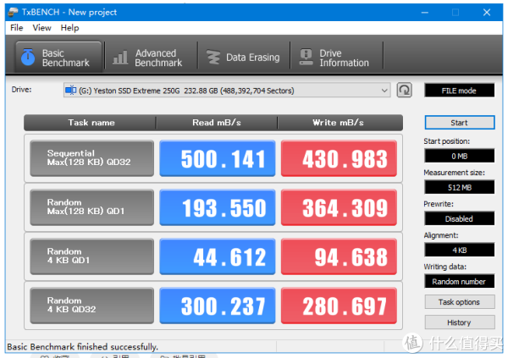
Task: Click the read value 44.612
Action: 218,256
